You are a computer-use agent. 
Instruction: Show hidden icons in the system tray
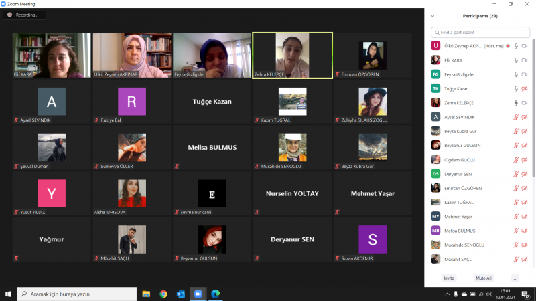pyautogui.click(x=447, y=294)
